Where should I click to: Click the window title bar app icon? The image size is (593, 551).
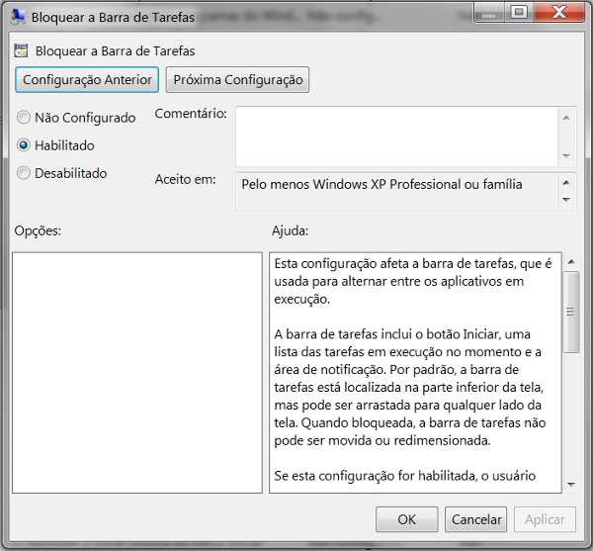coord(18,17)
